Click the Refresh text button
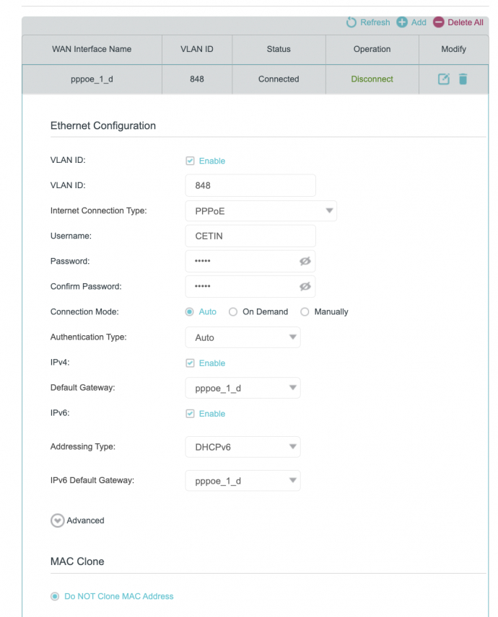The image size is (498, 617). click(x=375, y=22)
